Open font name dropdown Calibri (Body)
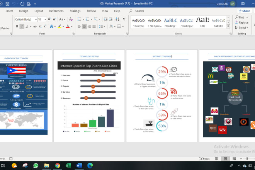The height and width of the screenshot is (170, 255). click(36, 20)
